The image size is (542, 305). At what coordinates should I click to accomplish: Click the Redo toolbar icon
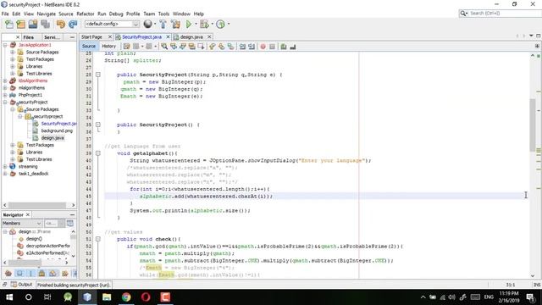tap(73, 24)
